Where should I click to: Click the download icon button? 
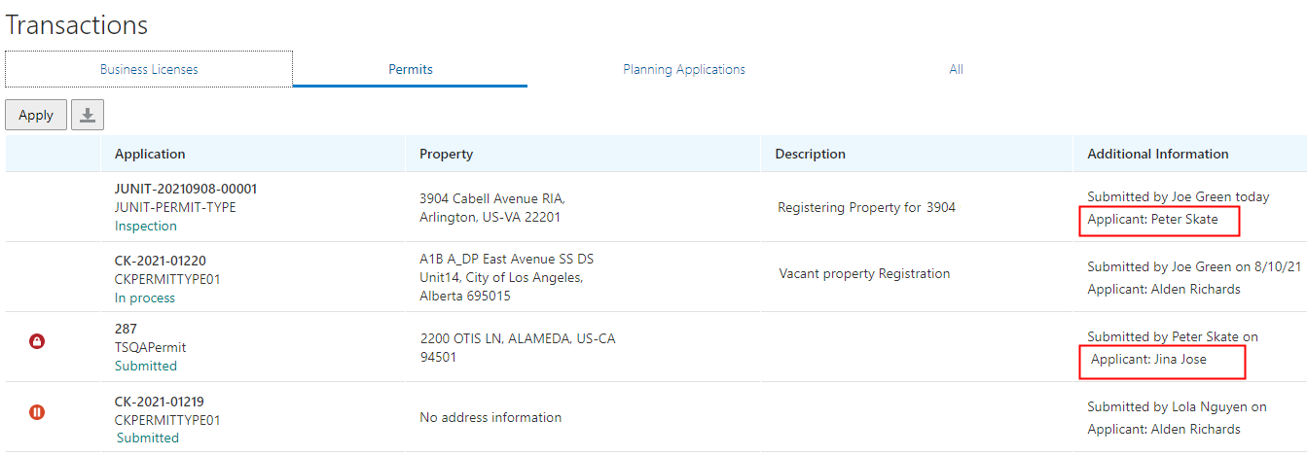(88, 115)
